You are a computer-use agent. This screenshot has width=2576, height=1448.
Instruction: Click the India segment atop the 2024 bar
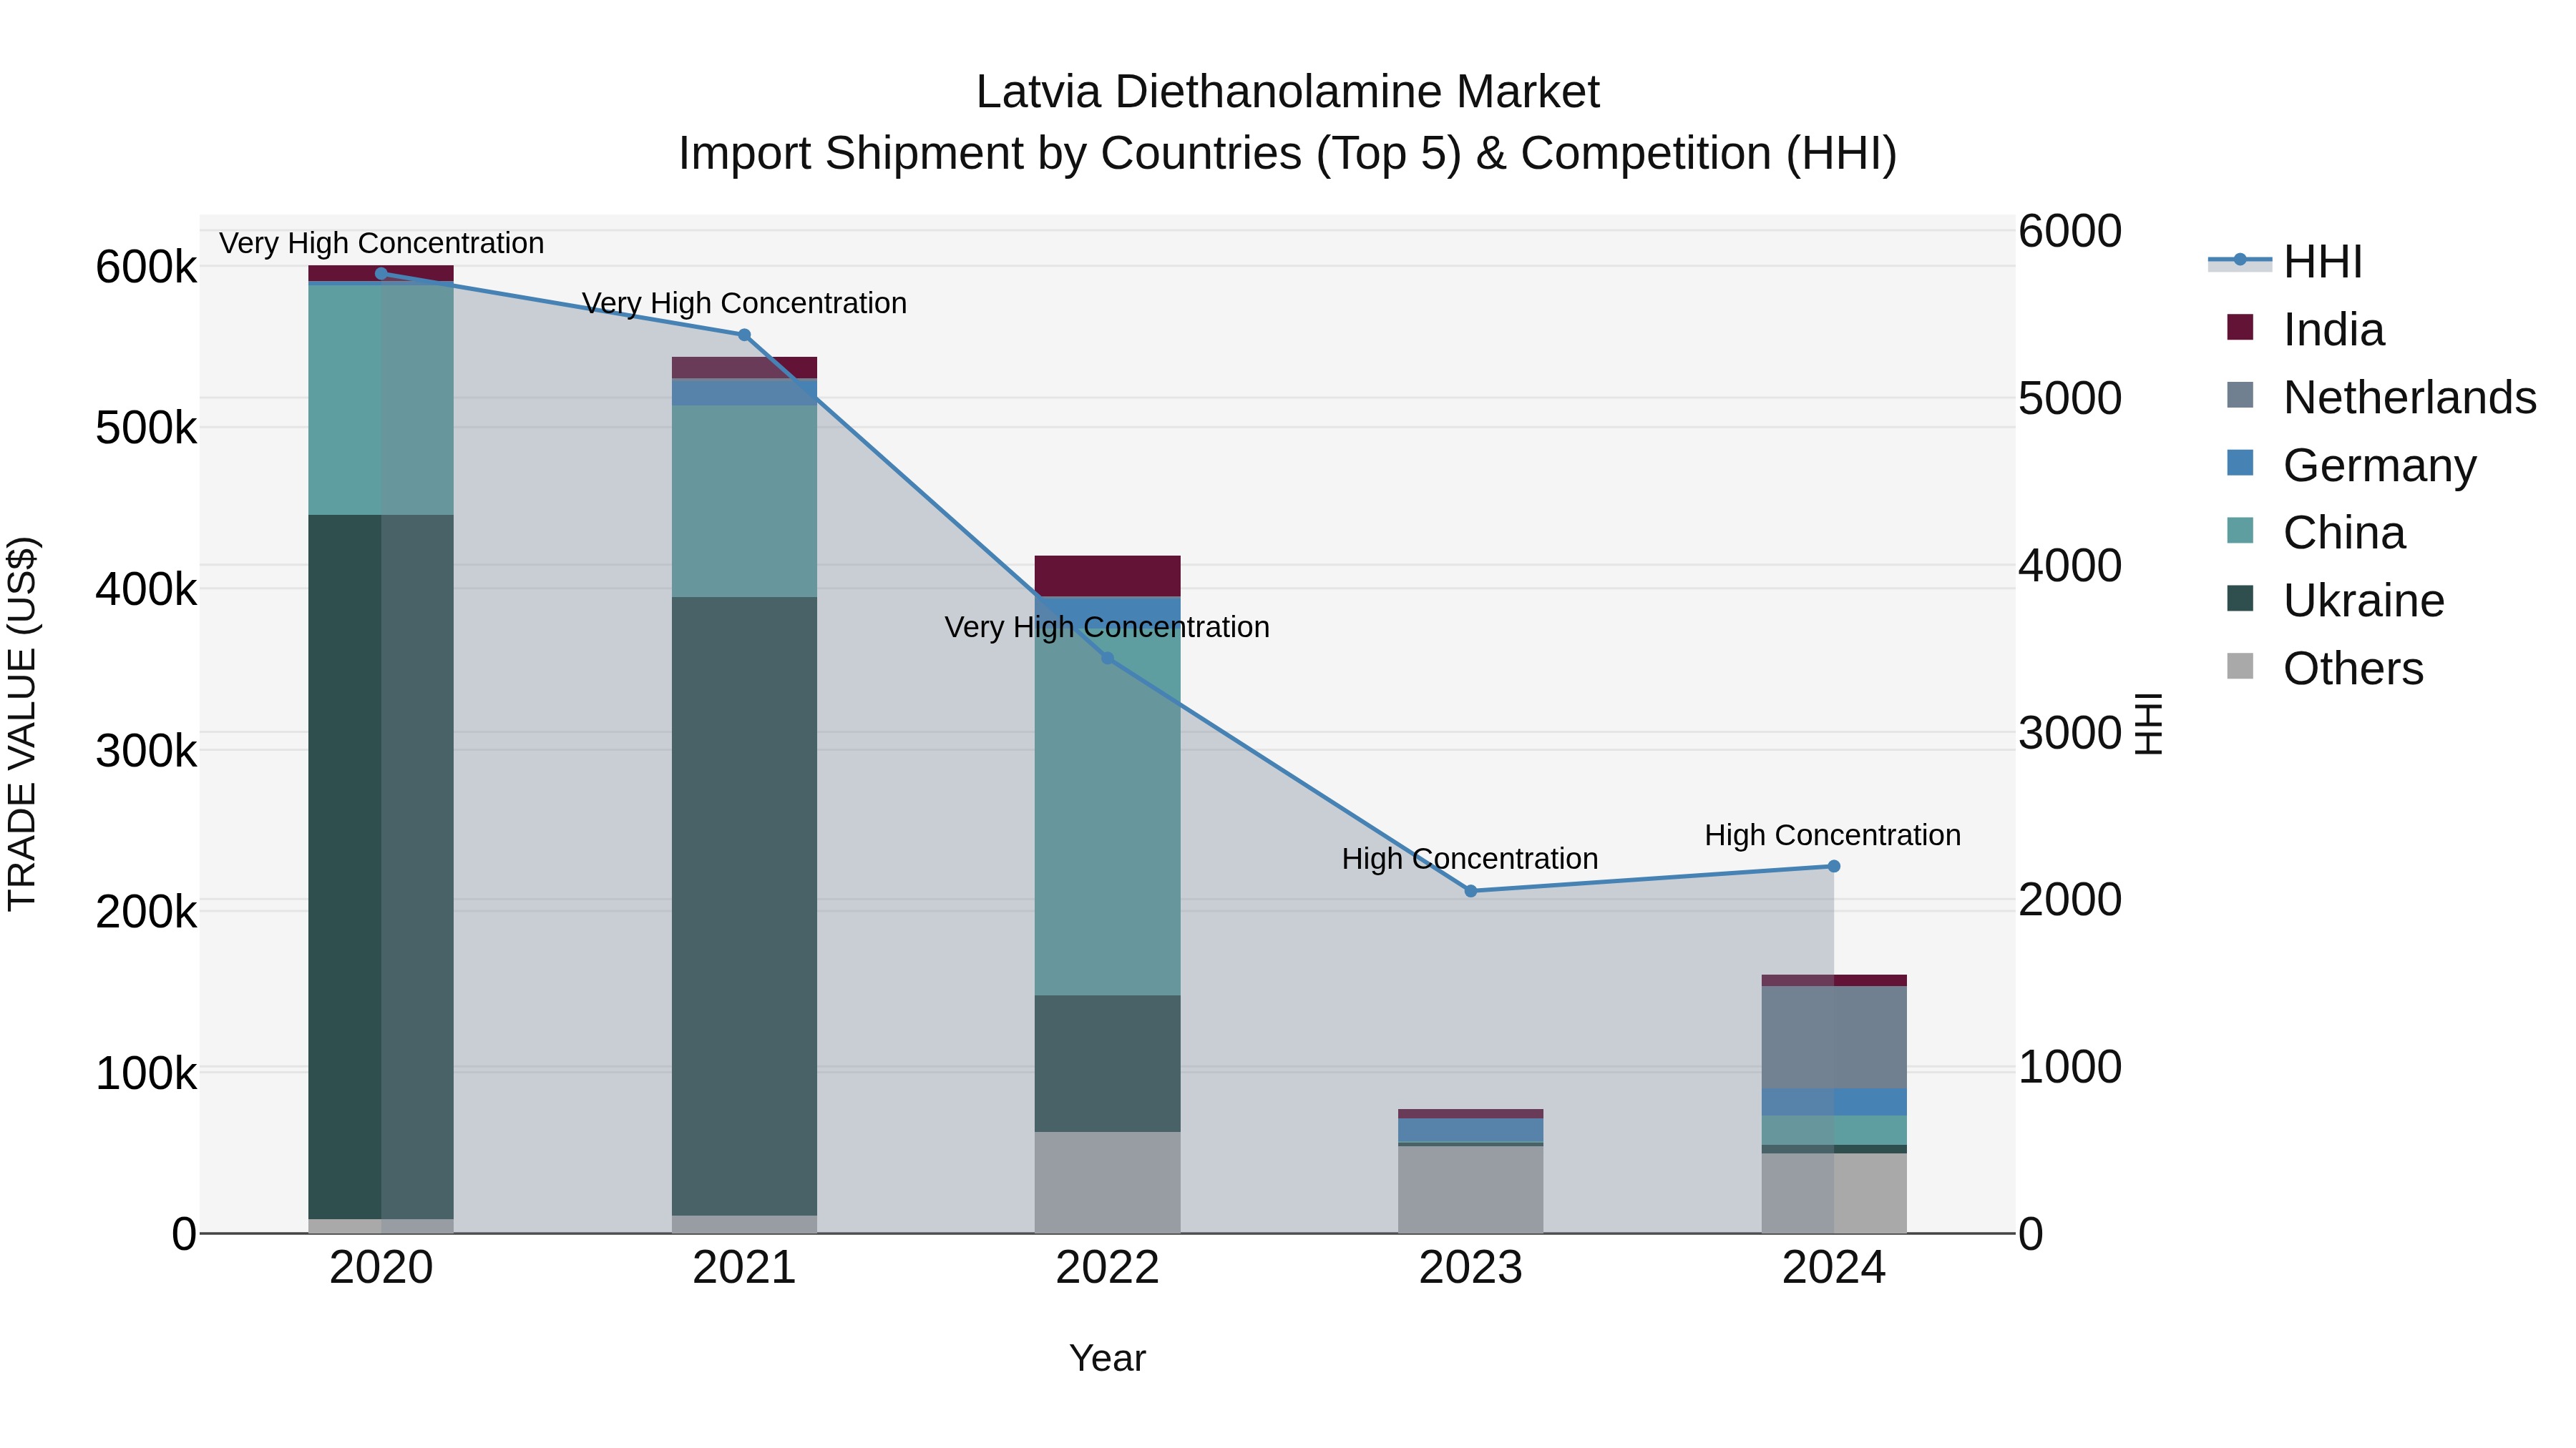1834,980
